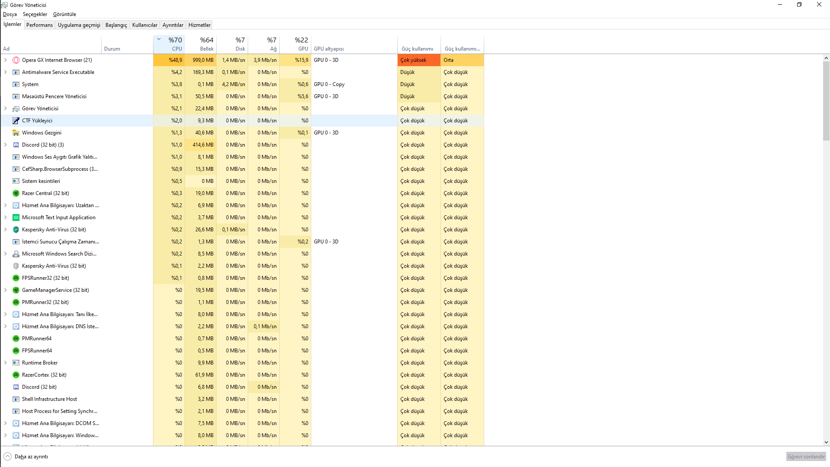Switch to the Performans tab
The width and height of the screenshot is (830, 467).
[x=39, y=25]
